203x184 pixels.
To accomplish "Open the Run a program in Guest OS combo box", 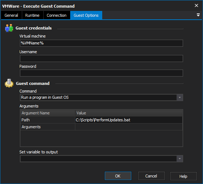I will (101, 98).
